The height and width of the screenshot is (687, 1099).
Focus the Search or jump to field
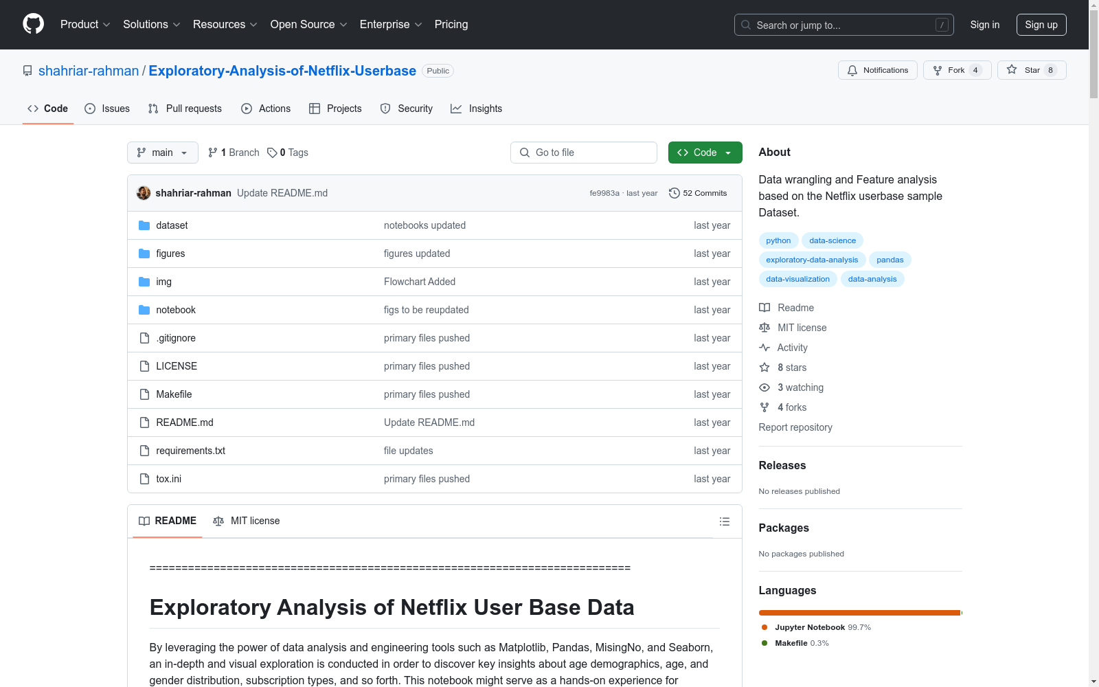point(843,25)
